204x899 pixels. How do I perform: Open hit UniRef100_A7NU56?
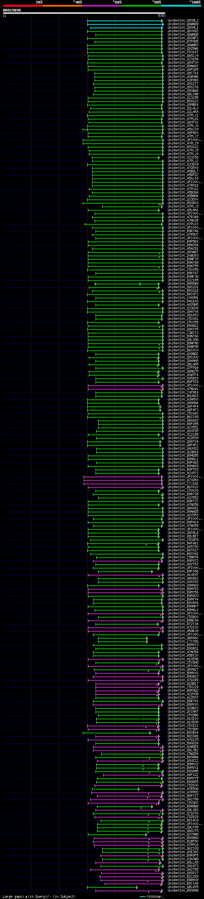[183, 505]
